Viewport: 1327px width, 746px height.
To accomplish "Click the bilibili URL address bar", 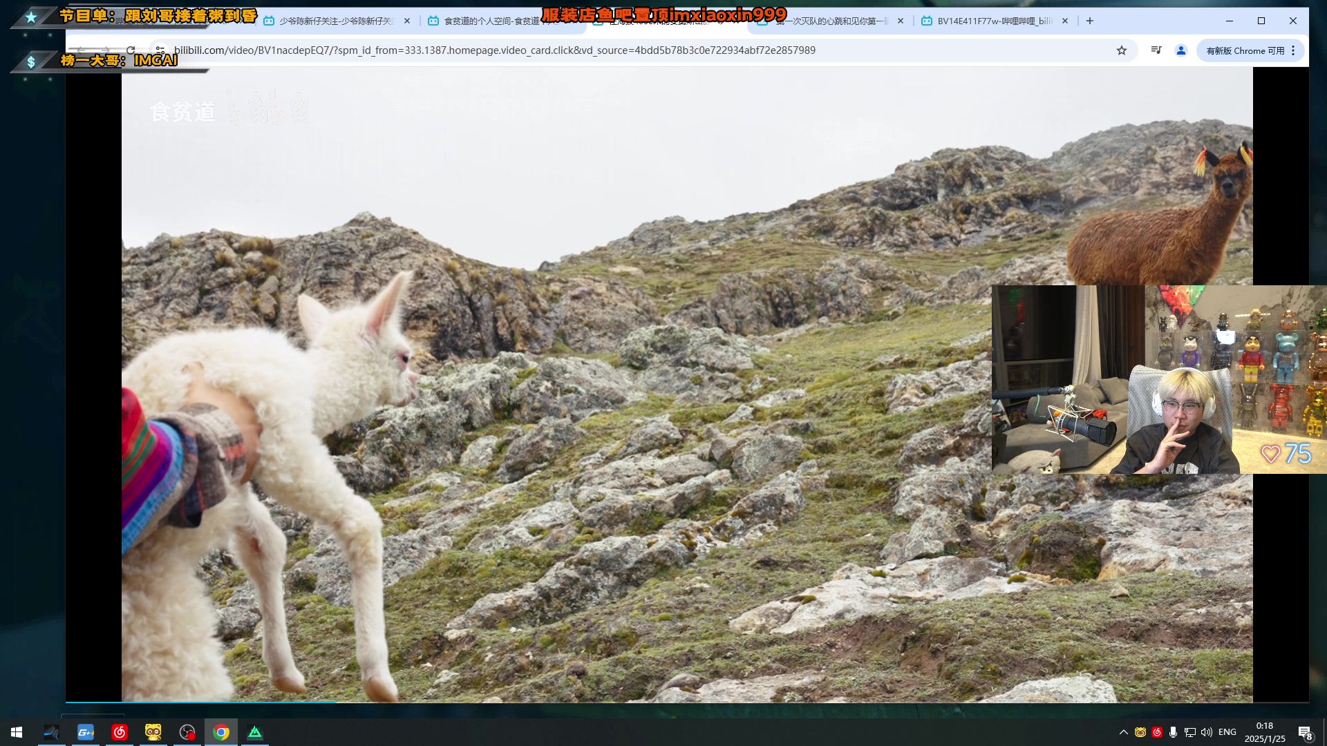I will (x=494, y=50).
